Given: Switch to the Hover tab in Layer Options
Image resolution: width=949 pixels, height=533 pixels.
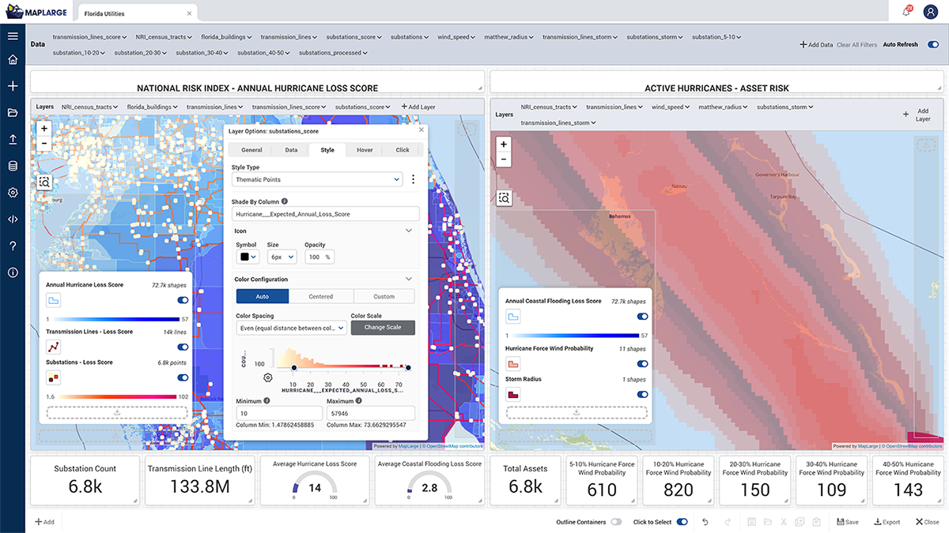Looking at the screenshot, I should point(364,149).
